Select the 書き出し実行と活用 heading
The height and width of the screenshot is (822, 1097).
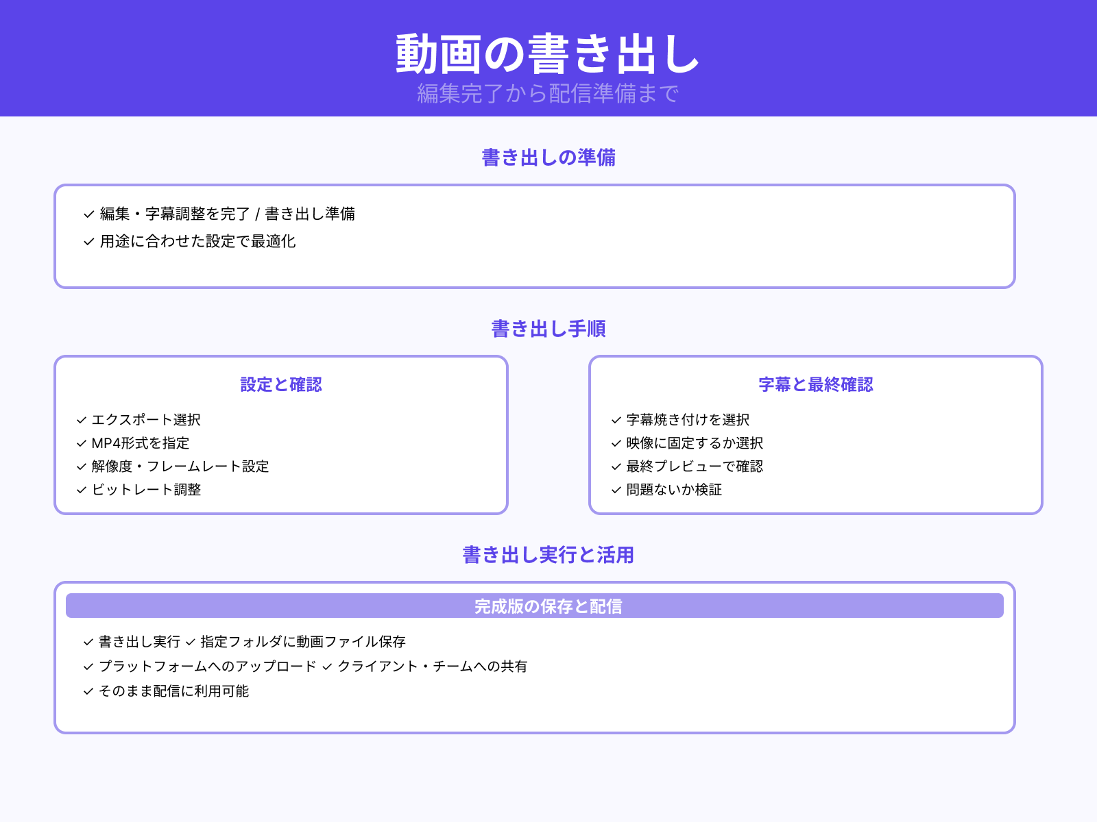pyautogui.click(x=548, y=556)
